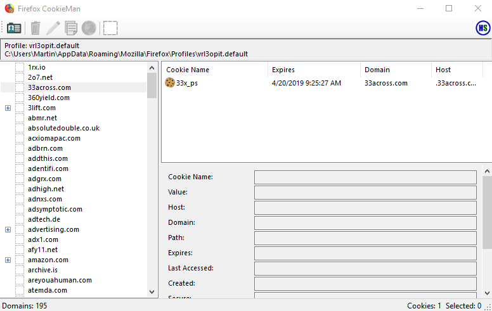Viewport: 492px width, 311px height.
Task: Click into the Expires details field
Action: point(365,253)
